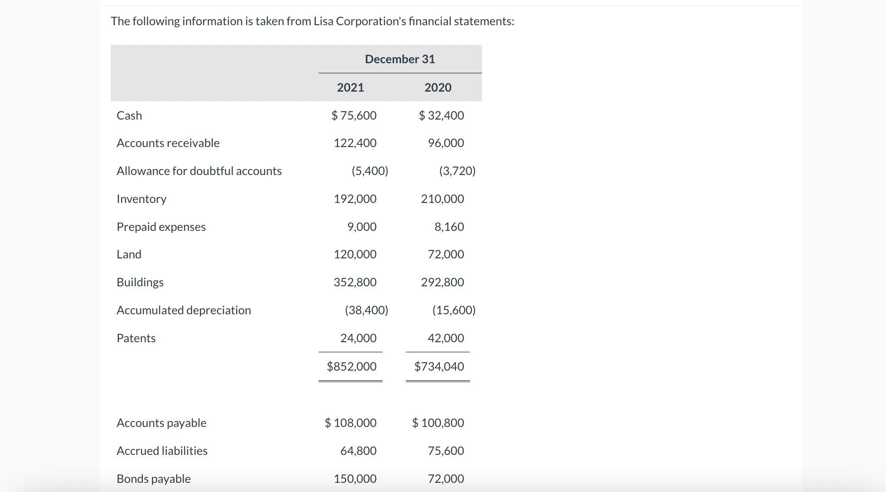Image resolution: width=886 pixels, height=492 pixels.
Task: Click Accrued liabilities value 75,600
Action: (x=446, y=451)
